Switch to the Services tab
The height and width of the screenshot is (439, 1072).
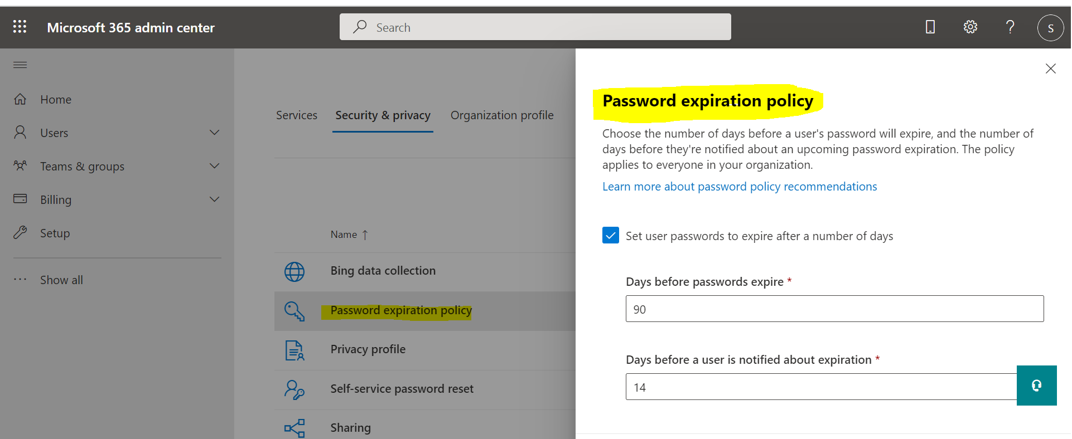[x=297, y=115]
